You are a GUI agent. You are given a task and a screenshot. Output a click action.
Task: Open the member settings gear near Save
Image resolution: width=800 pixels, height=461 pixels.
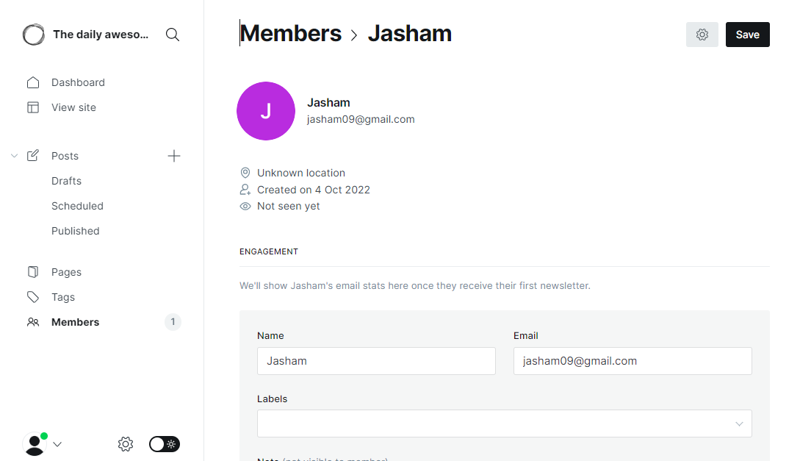pos(702,35)
